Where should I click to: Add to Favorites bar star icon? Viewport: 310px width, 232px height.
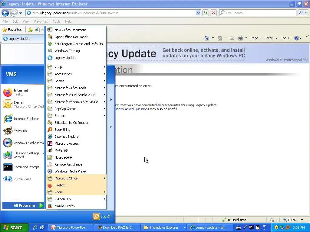[30, 30]
